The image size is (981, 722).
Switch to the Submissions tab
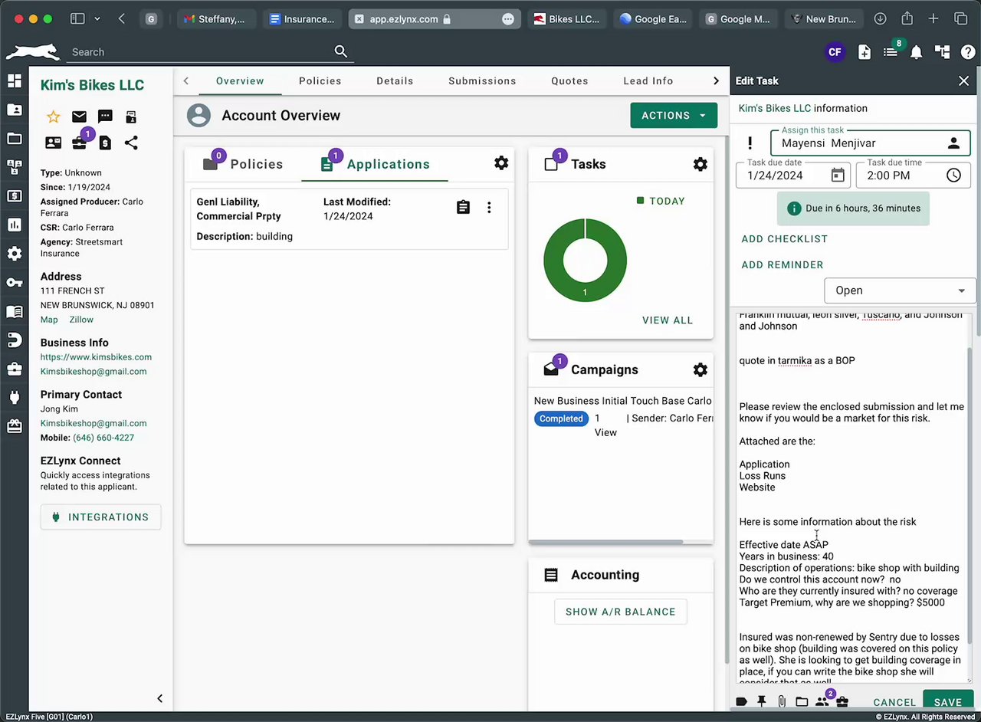coord(482,80)
